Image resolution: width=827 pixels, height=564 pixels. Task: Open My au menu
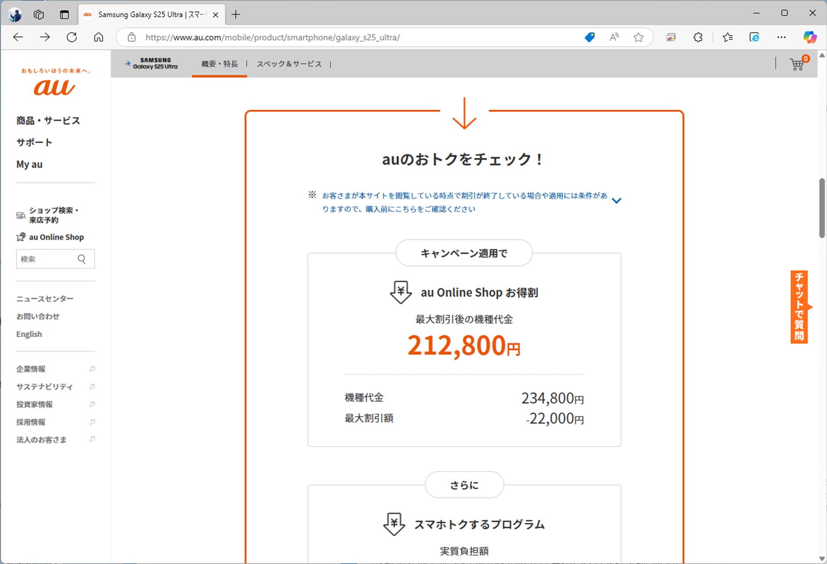[x=29, y=164]
